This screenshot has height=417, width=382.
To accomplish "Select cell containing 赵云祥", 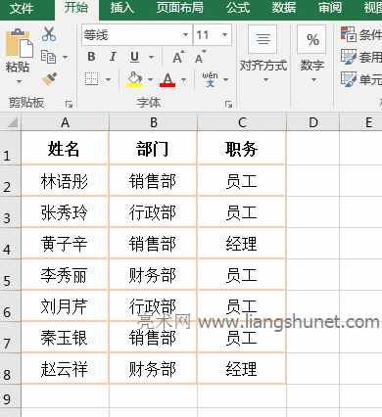I will pyautogui.click(x=65, y=369).
